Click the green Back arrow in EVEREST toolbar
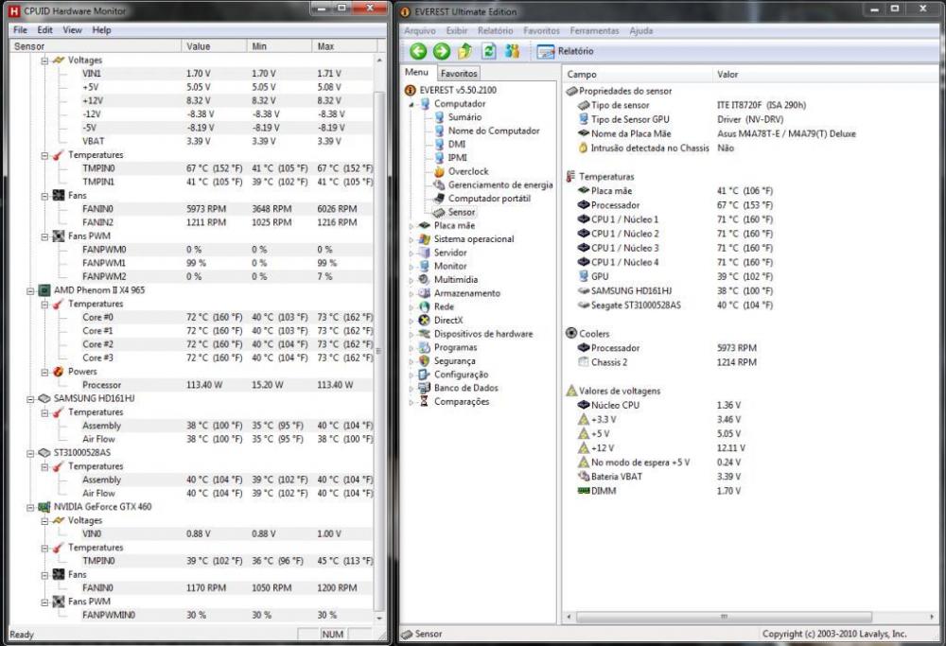 coord(418,51)
